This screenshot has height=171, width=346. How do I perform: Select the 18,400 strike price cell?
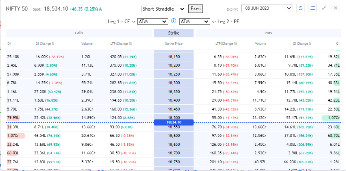click(x=174, y=100)
